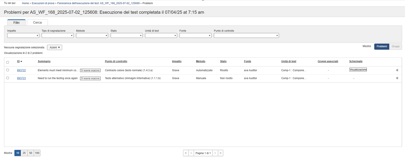Expand details arrow for issue 893723

tap(397, 78)
